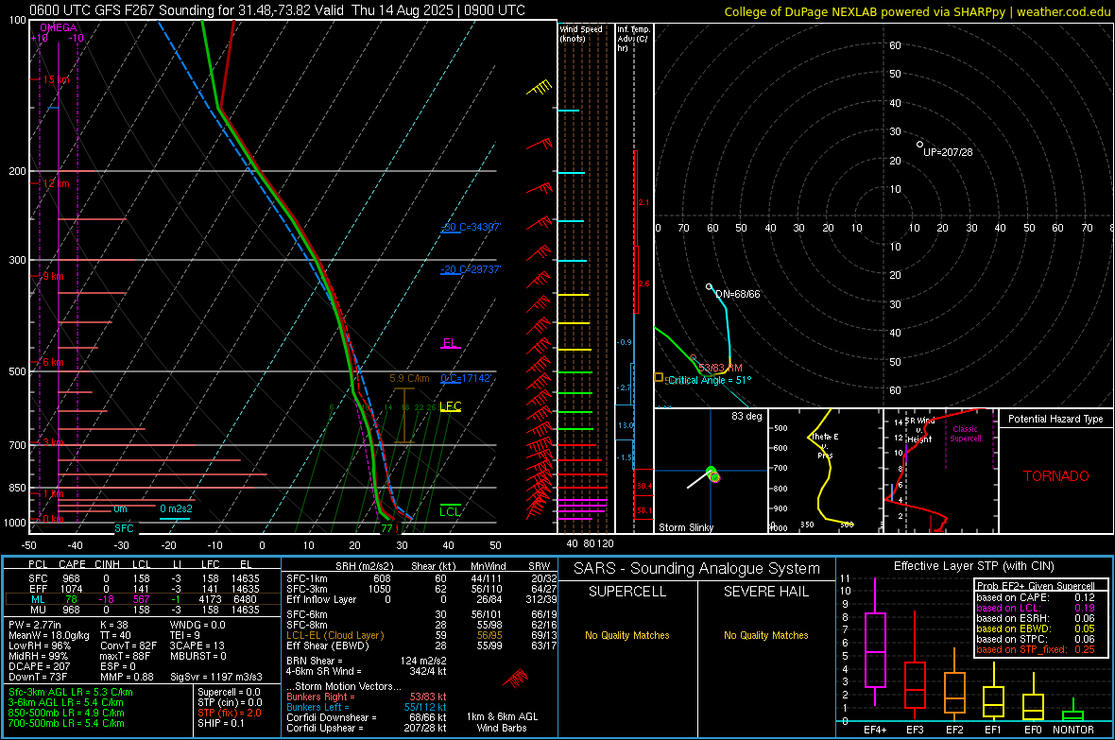This screenshot has height=740, width=1115.
Task: Click No Quality Matches under SEVERE HAIL
Action: click(765, 635)
